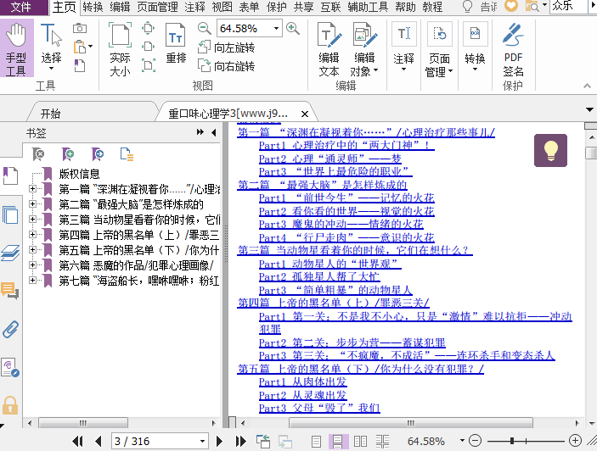This screenshot has width=597, height=451.
Task: Click the lightbulb tips button
Action: 550,150
